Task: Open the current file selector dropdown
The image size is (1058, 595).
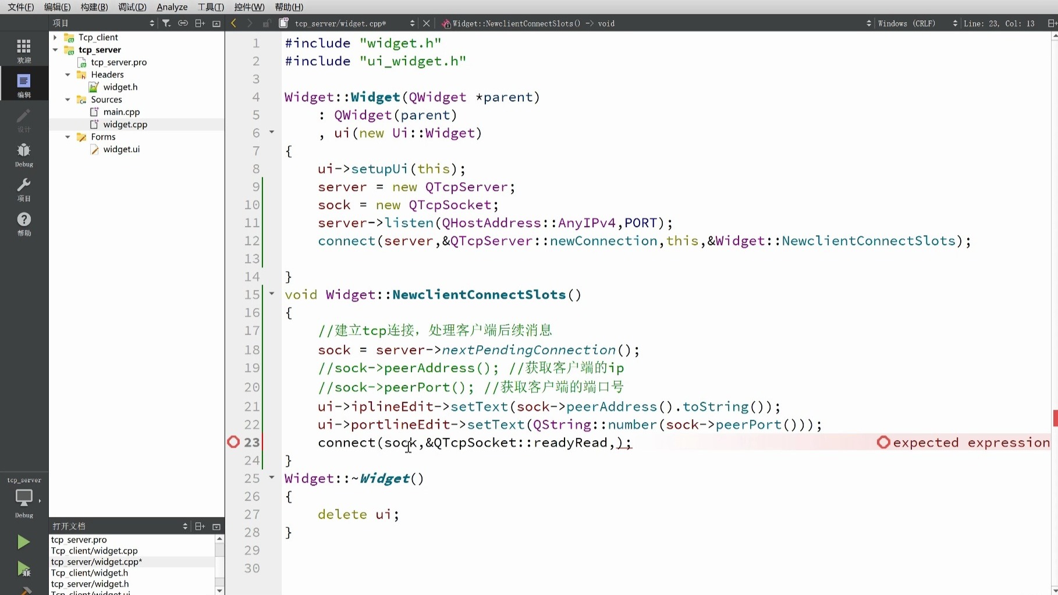Action: (354, 23)
